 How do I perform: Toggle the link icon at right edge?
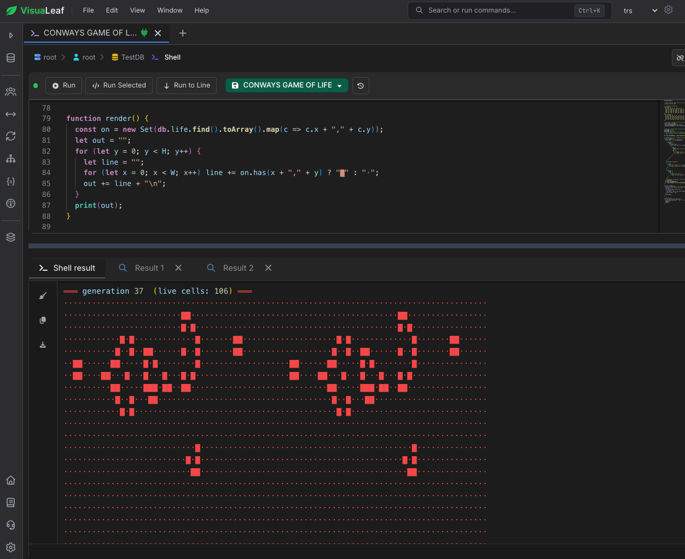coord(679,57)
